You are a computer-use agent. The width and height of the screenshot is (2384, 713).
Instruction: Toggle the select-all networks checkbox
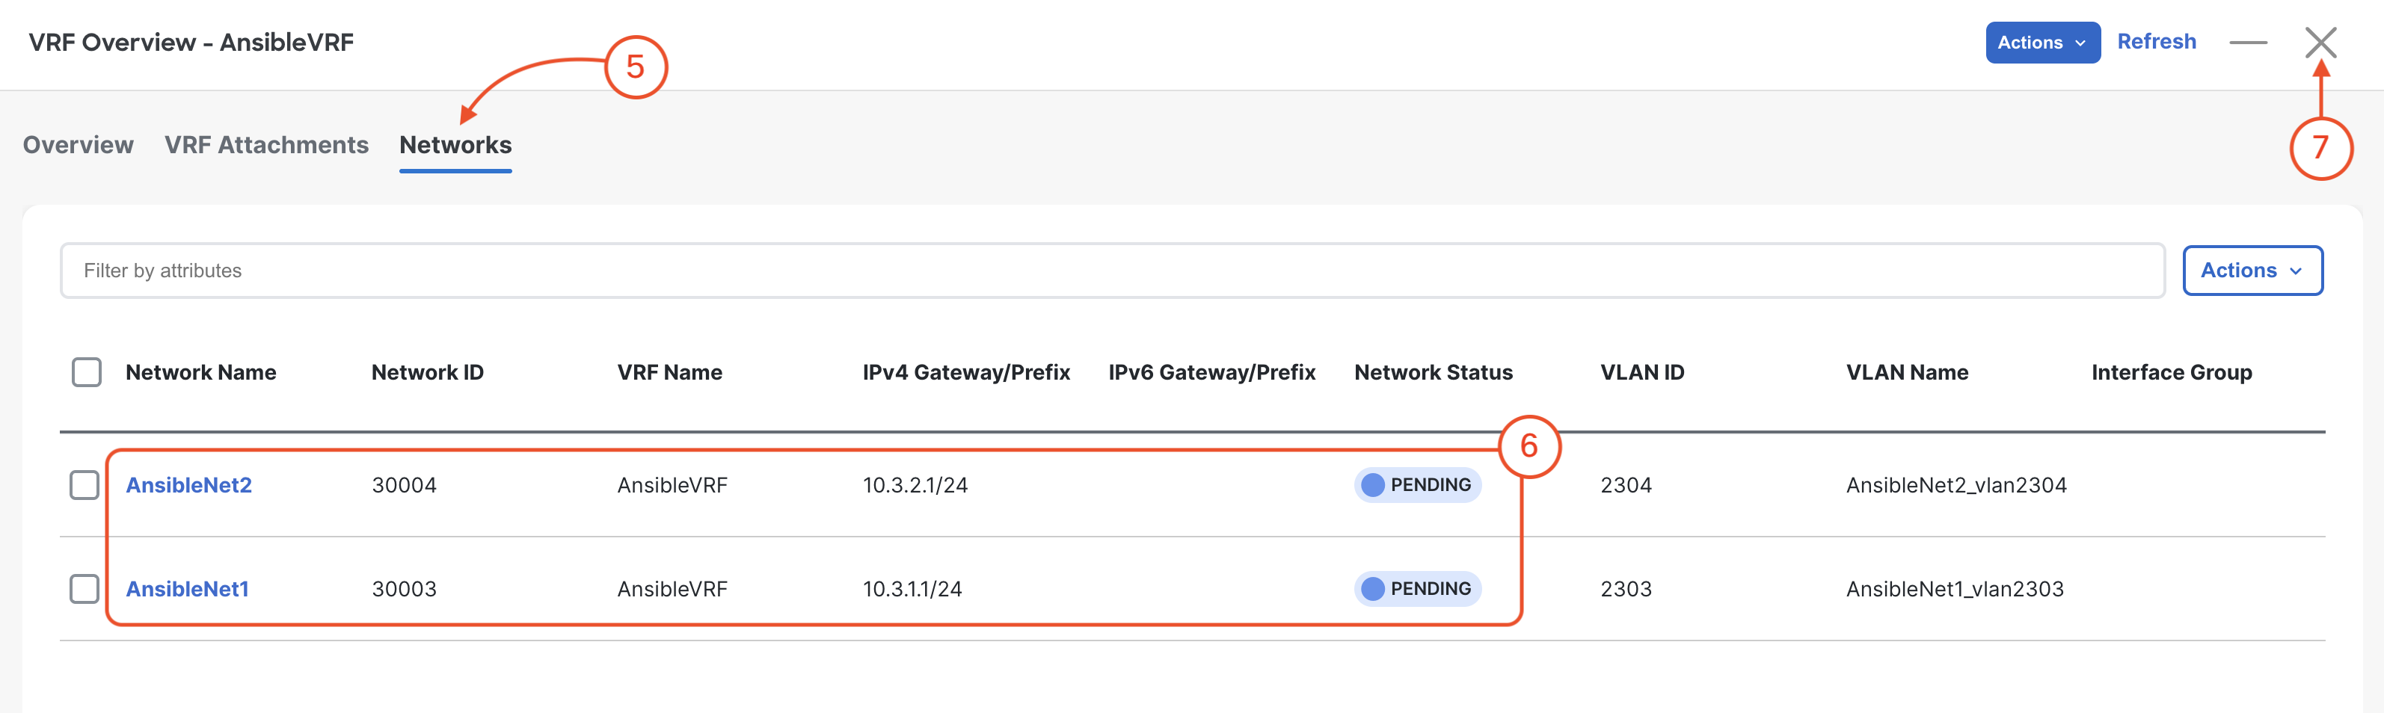pos(87,371)
